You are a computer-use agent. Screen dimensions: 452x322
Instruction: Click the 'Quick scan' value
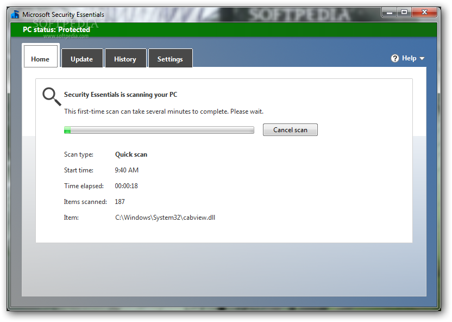pos(131,154)
